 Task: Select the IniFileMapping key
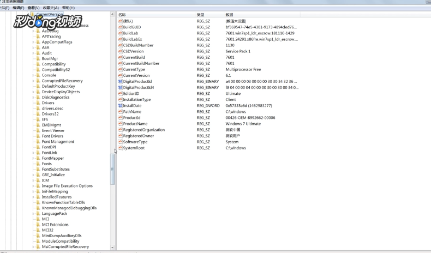tap(55, 191)
